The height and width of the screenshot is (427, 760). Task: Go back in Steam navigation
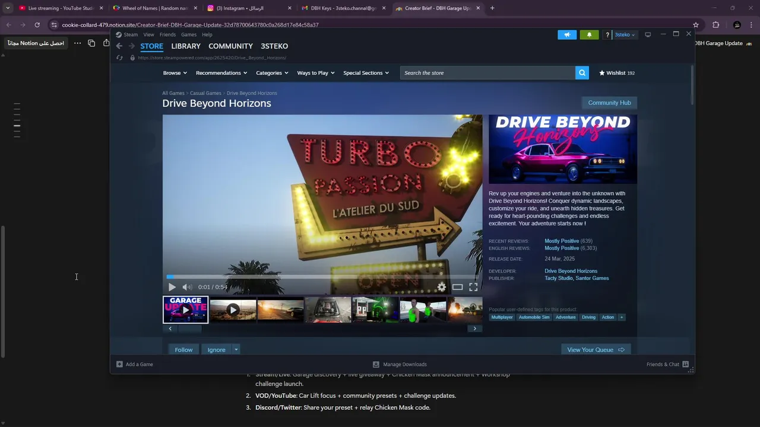(x=119, y=46)
